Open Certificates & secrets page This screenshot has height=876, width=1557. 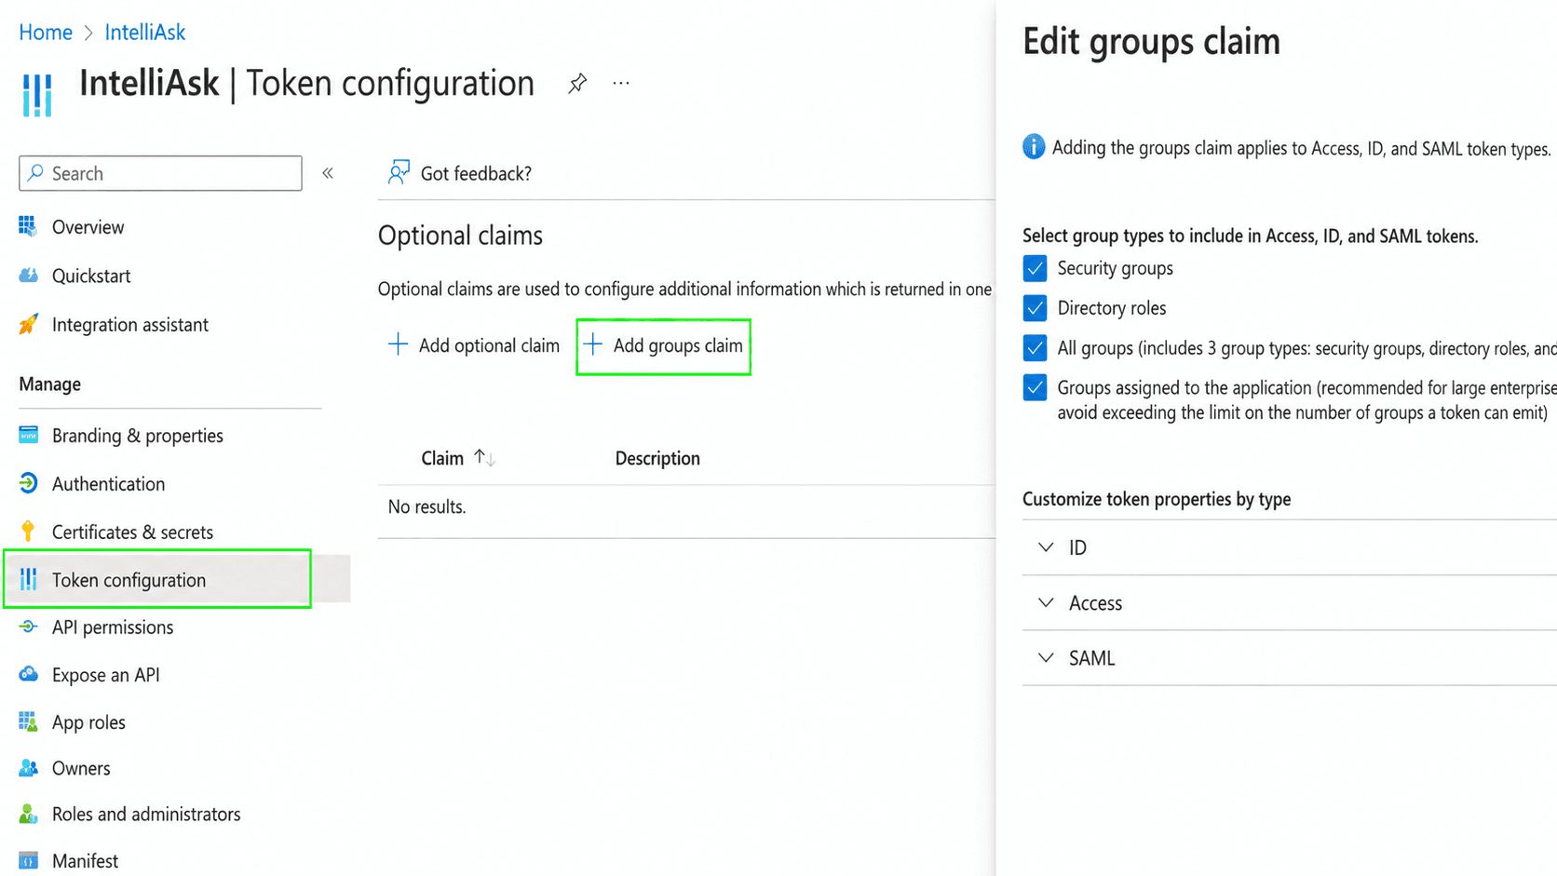tap(132, 532)
